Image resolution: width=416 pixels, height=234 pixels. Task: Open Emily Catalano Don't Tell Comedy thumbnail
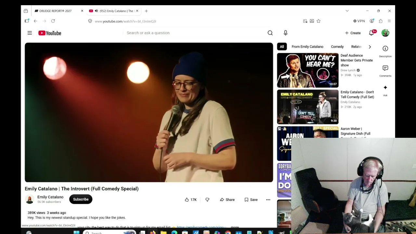(308, 107)
